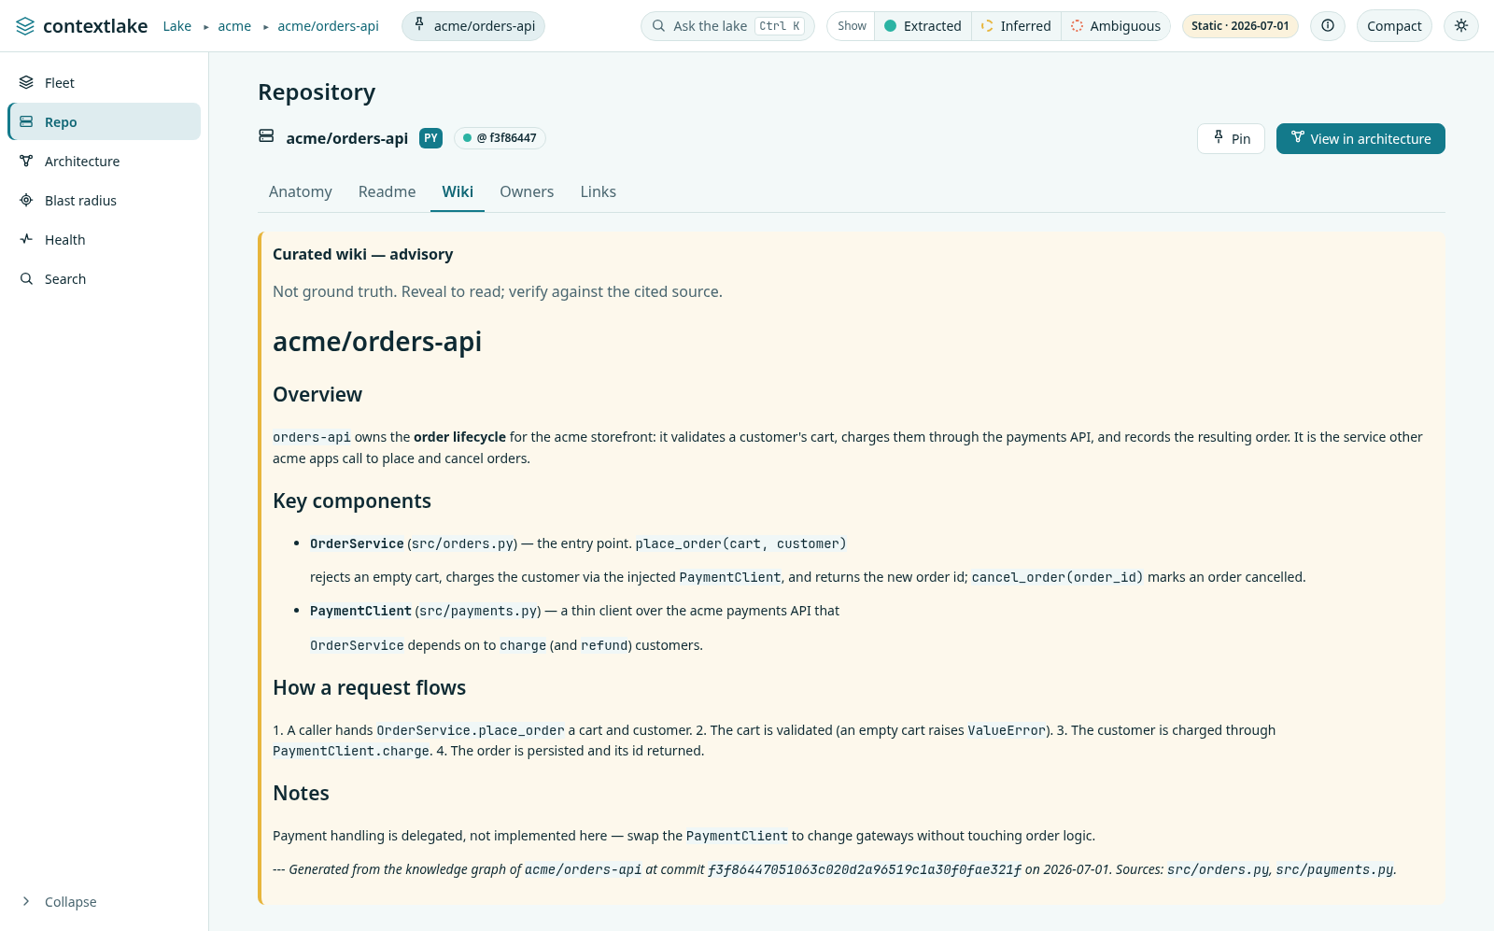Switch to the Readme tab
Viewport: 1494px width, 931px height.
tap(387, 191)
